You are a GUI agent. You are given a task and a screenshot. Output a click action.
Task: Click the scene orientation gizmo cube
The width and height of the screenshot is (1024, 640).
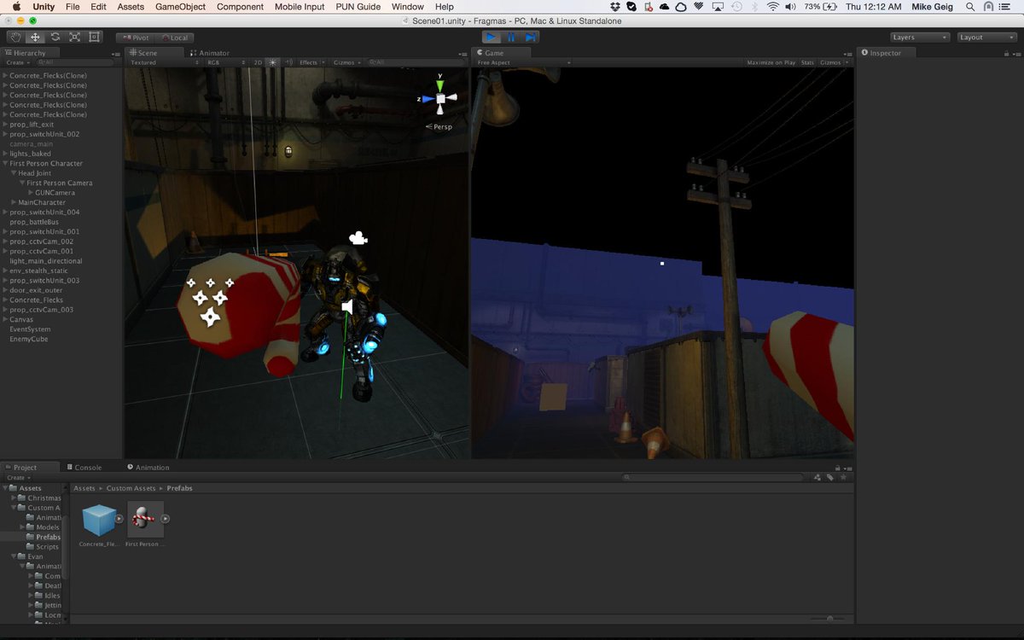point(441,99)
